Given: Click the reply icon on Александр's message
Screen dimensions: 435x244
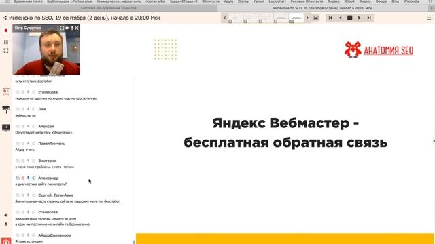Looking at the screenshot, I should (x=18, y=178).
